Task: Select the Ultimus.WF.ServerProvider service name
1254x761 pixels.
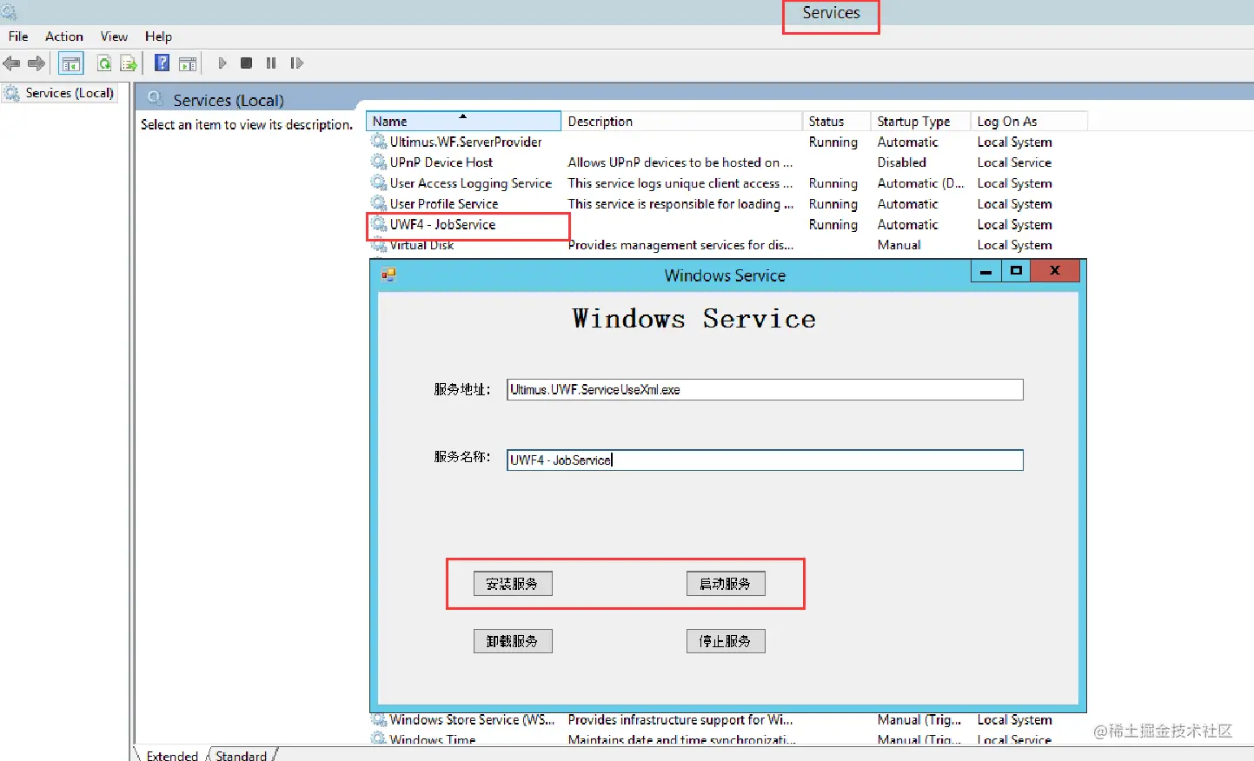Action: click(466, 142)
